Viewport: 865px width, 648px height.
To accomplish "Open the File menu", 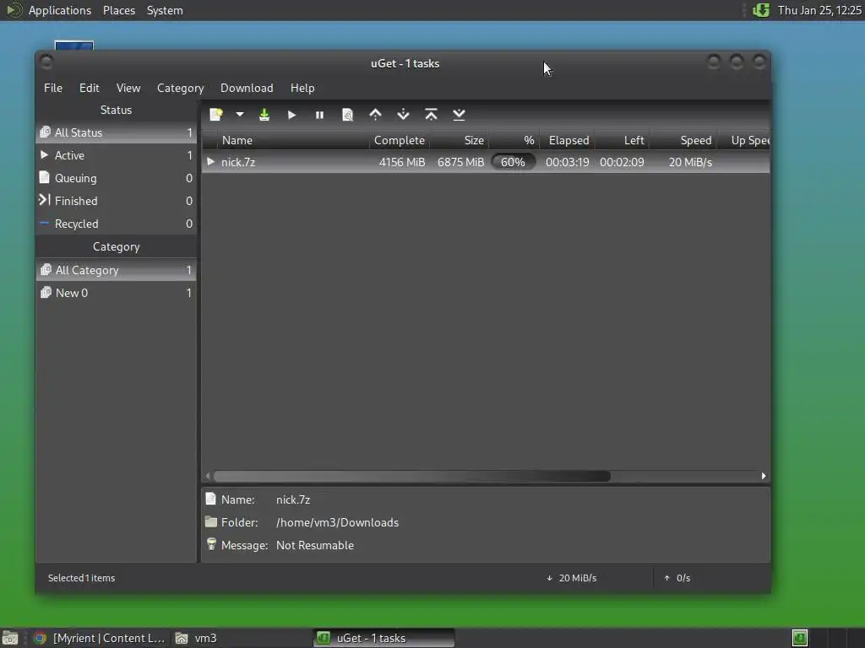I will coord(53,88).
